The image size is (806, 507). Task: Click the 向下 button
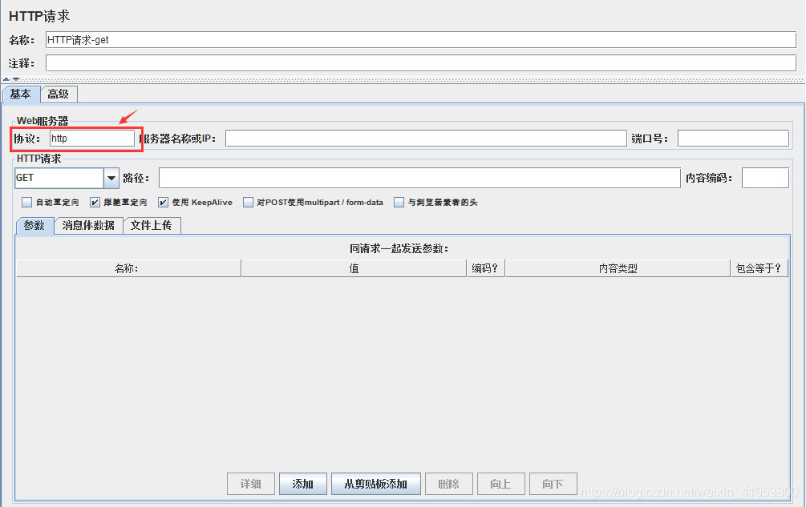553,484
